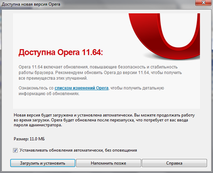Image resolution: width=213 pixels, height=173 pixels.
Task: Choose 'Напомнить позже' to postpone update
Action: 108,163
